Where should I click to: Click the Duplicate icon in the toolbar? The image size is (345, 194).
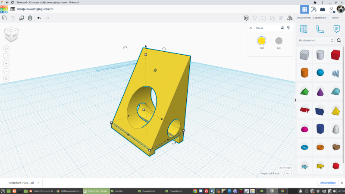[x=22, y=18]
